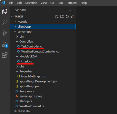Open the View menu
The width and height of the screenshot is (117, 114).
coord(44,3)
